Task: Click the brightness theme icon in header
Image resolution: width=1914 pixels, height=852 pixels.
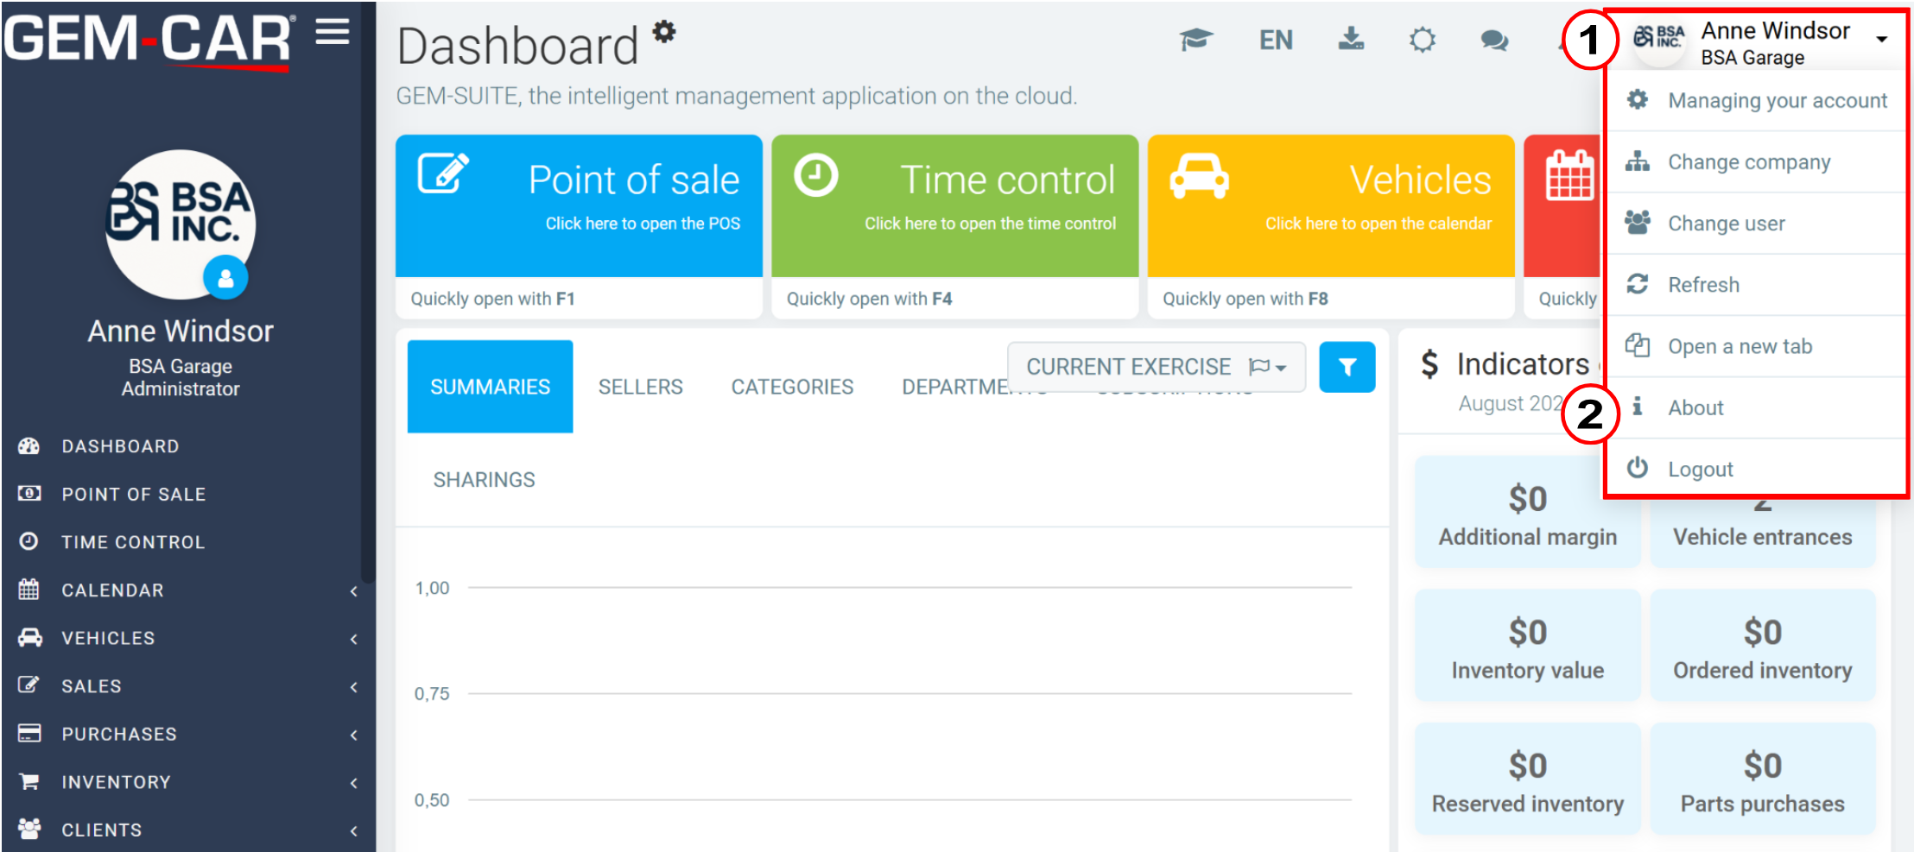Action: point(1423,40)
